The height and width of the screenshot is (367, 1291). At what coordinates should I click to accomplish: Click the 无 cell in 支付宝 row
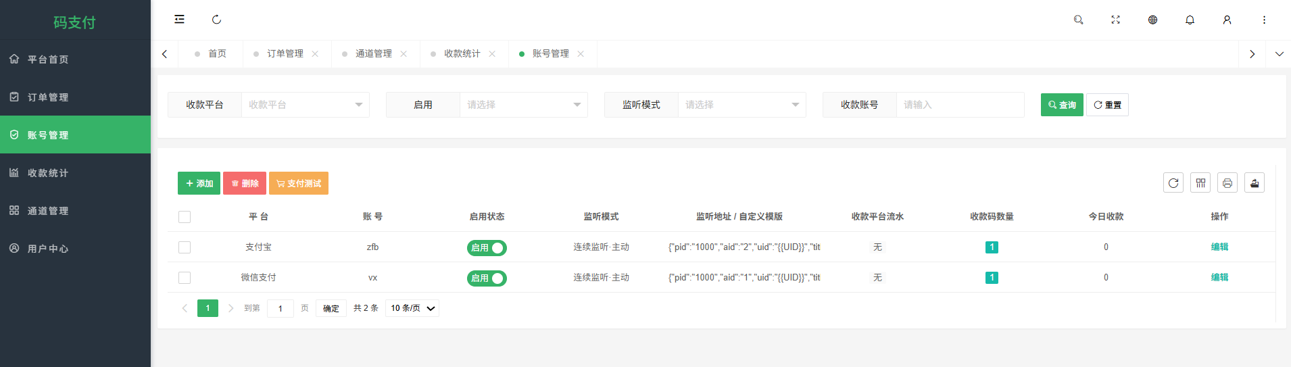(x=877, y=247)
